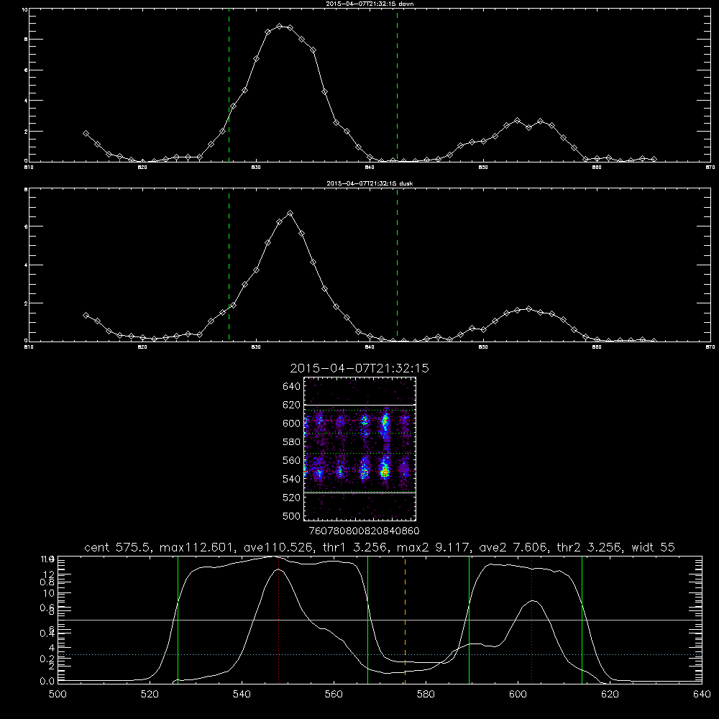The image size is (719, 719).
Task: Click the orange dashed center line in bottom plot
Action: pos(405,620)
